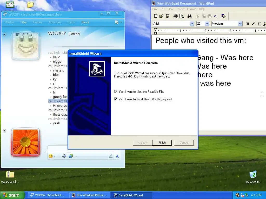Click the Cut scissors icon in WordPad
The width and height of the screenshot is (266, 199).
tap(198, 16)
